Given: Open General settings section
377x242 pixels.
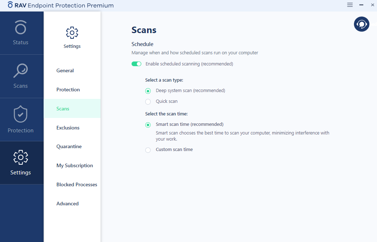Looking at the screenshot, I should click(x=65, y=71).
